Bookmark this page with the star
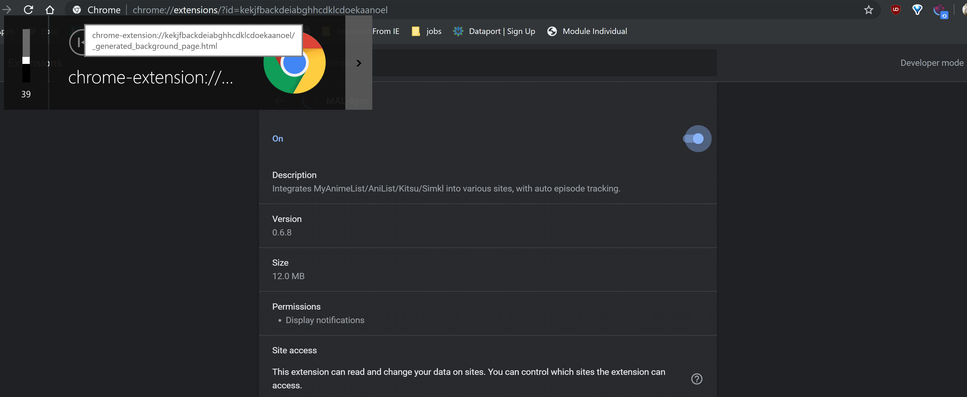Image resolution: width=967 pixels, height=397 pixels. coord(868,10)
